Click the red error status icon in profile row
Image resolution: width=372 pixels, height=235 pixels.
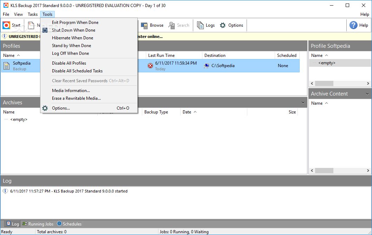pos(150,66)
